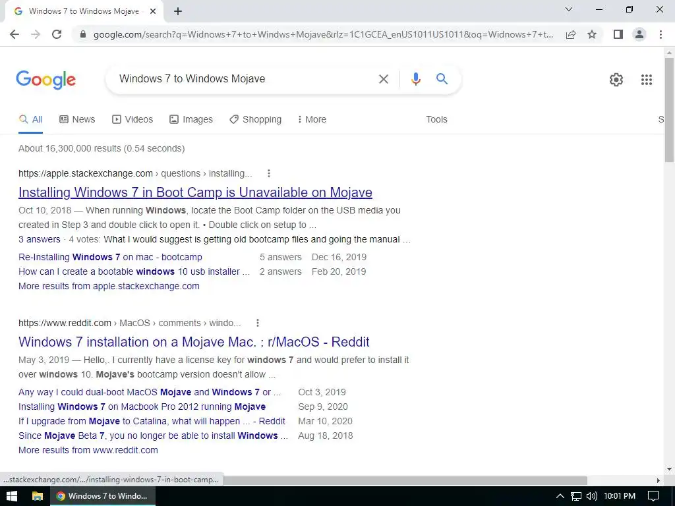Viewport: 675px width, 506px height.
Task: Click the browser address bar URL
Action: (323, 34)
